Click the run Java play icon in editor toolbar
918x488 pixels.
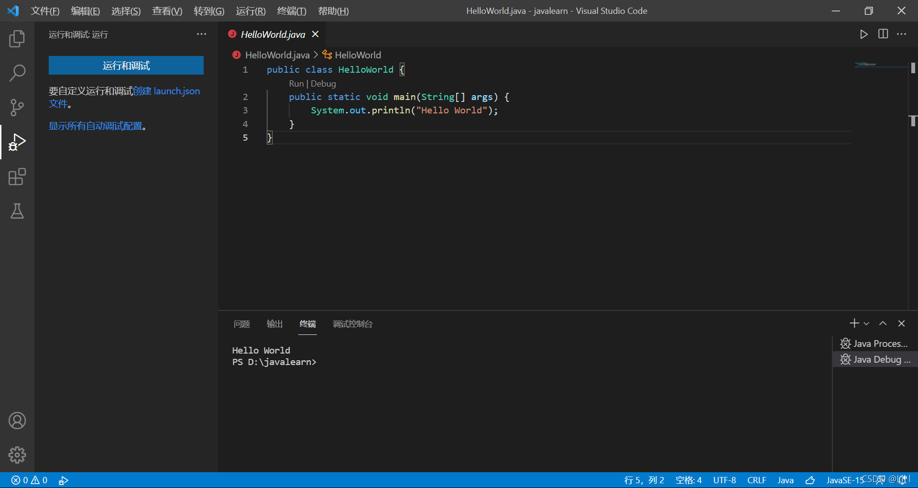coord(863,34)
